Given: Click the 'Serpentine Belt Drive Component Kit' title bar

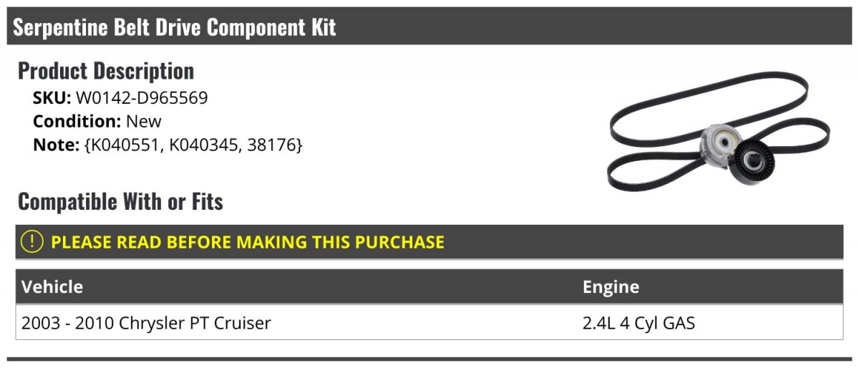Looking at the screenshot, I should (x=175, y=27).
